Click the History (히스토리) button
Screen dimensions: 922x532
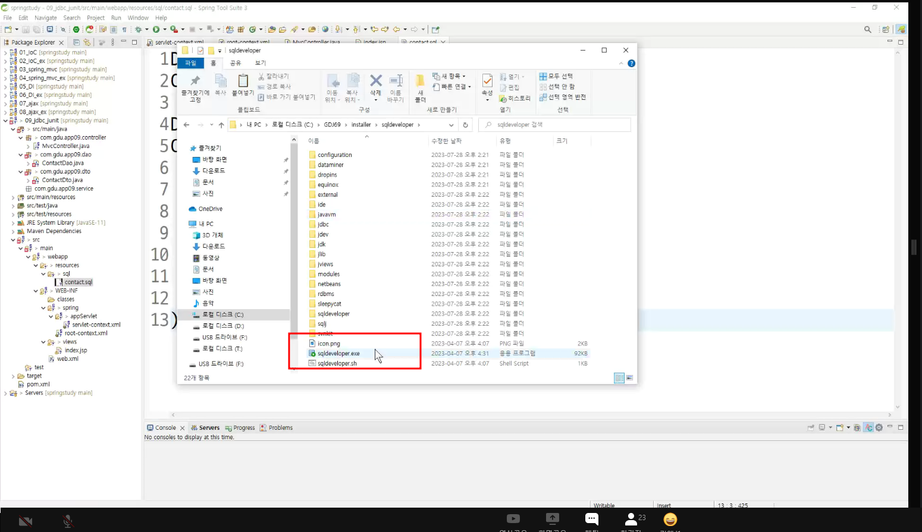(515, 98)
